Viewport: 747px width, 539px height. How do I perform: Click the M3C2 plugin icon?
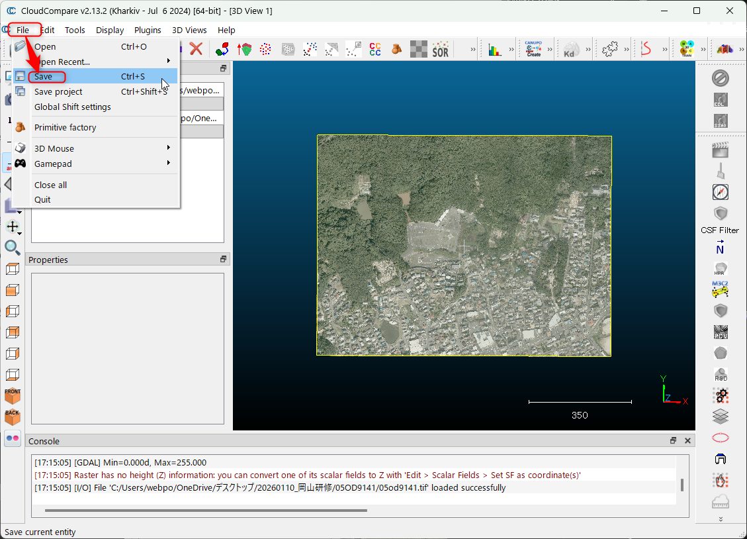720,289
